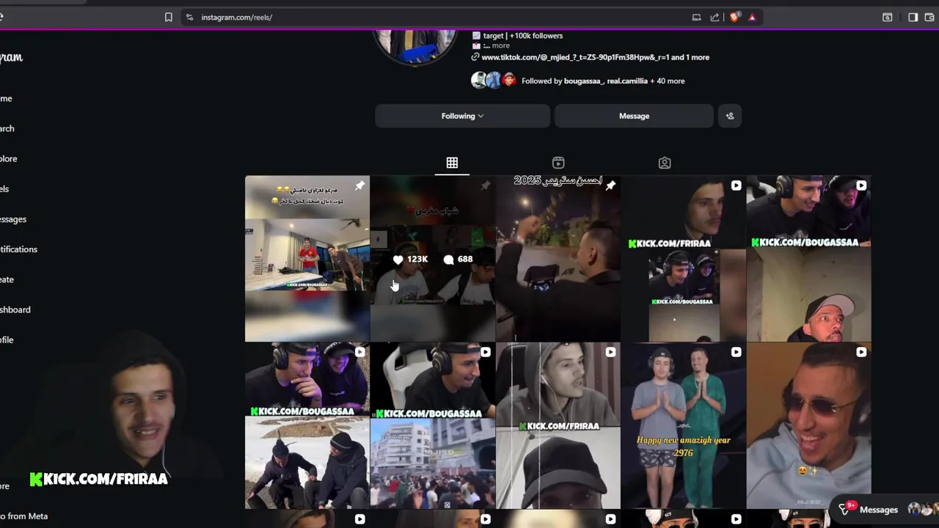Click the reel icon on the amazigh year post
Image resolution: width=939 pixels, height=528 pixels.
click(x=736, y=352)
